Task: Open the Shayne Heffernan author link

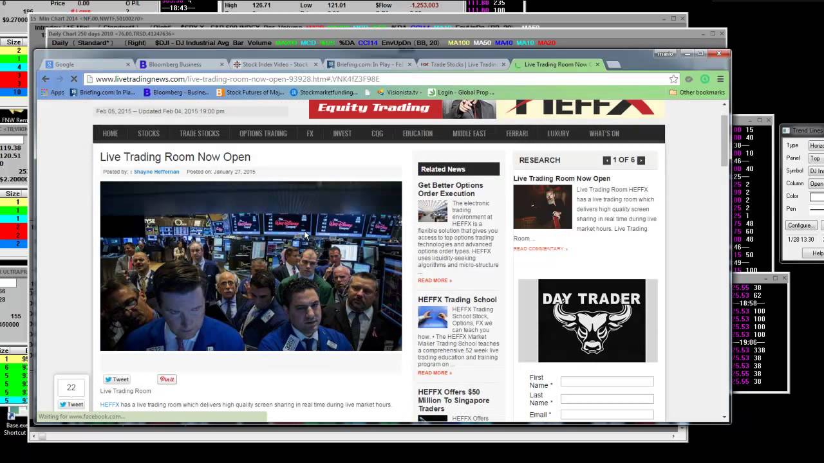Action: click(x=156, y=172)
